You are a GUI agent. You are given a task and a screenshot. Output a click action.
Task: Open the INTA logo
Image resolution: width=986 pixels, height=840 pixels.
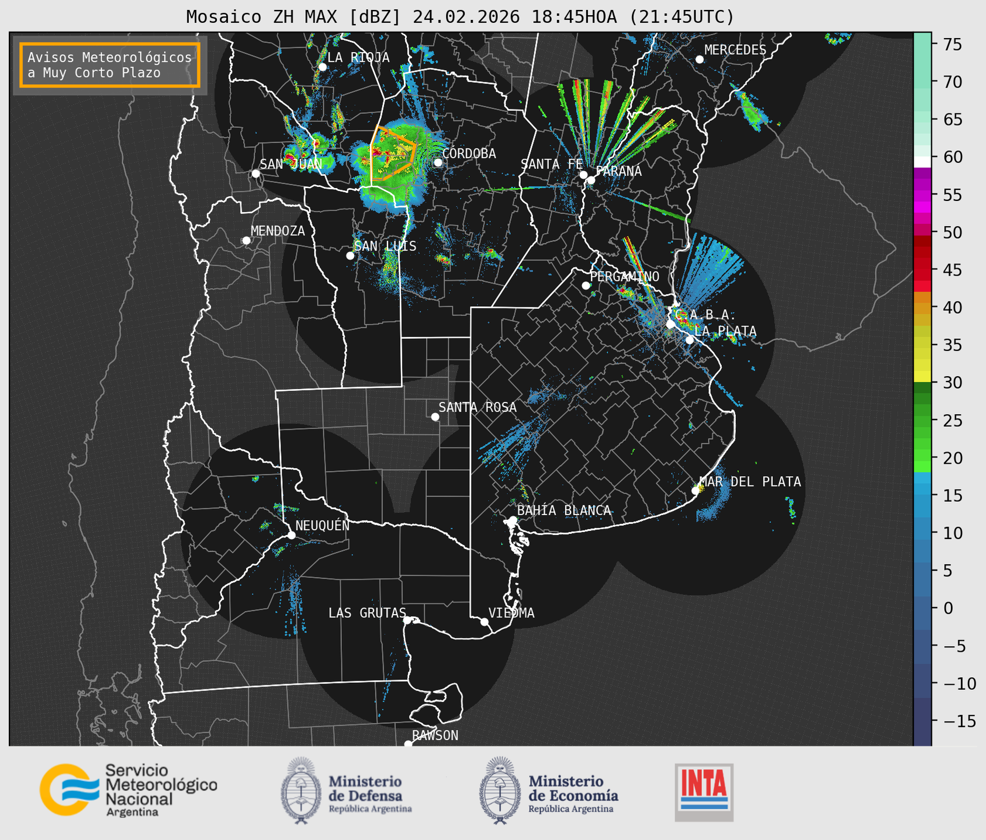point(704,792)
